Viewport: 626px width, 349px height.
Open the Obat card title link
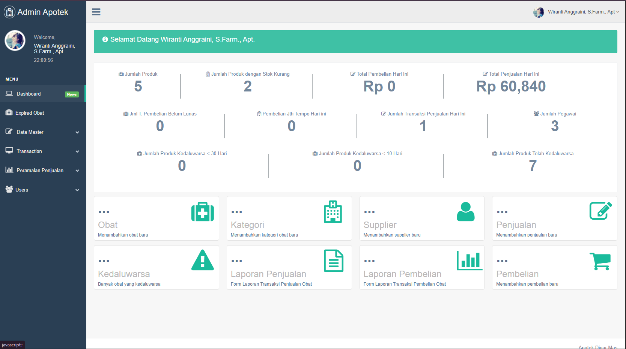[x=108, y=225]
